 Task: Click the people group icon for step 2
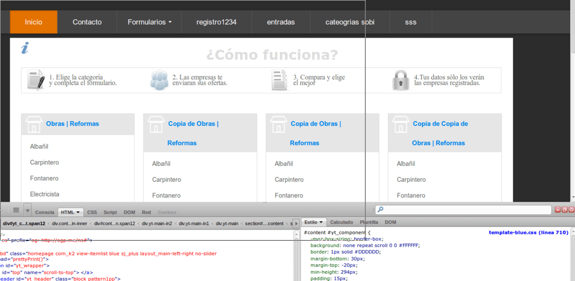coord(159,80)
